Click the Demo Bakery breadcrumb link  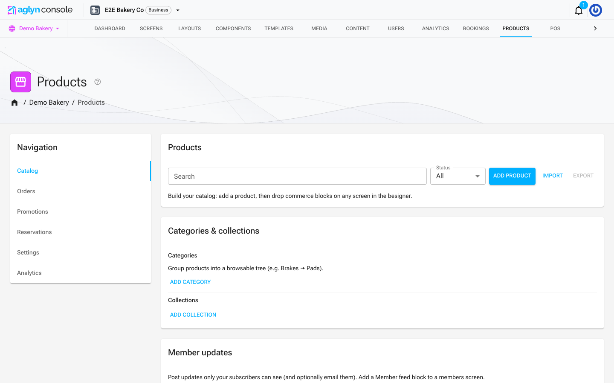pos(49,103)
